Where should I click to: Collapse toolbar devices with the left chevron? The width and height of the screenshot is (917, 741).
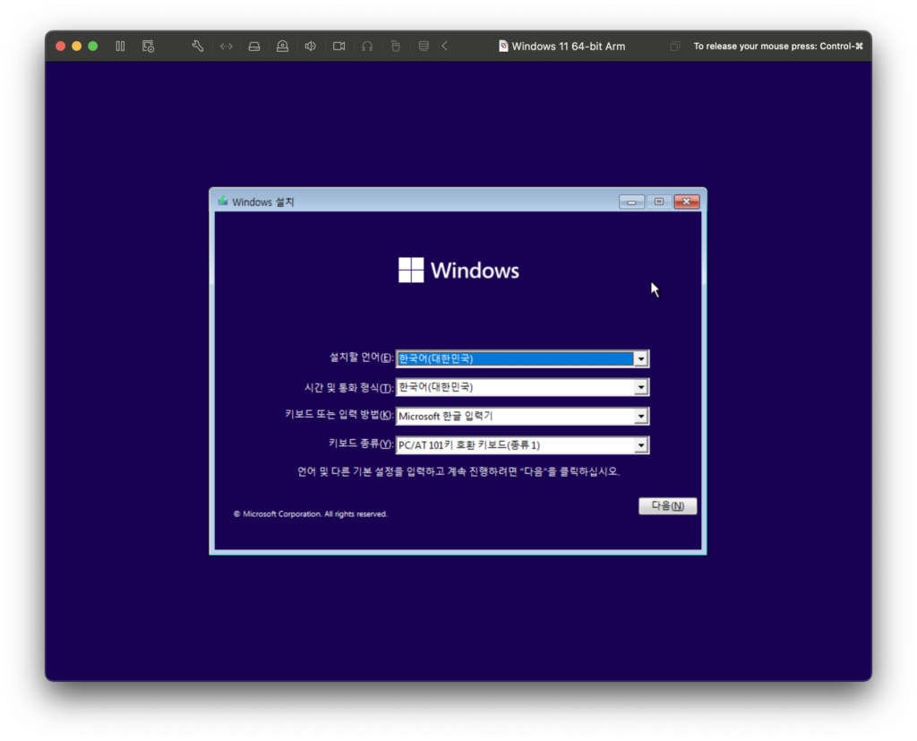click(x=444, y=46)
